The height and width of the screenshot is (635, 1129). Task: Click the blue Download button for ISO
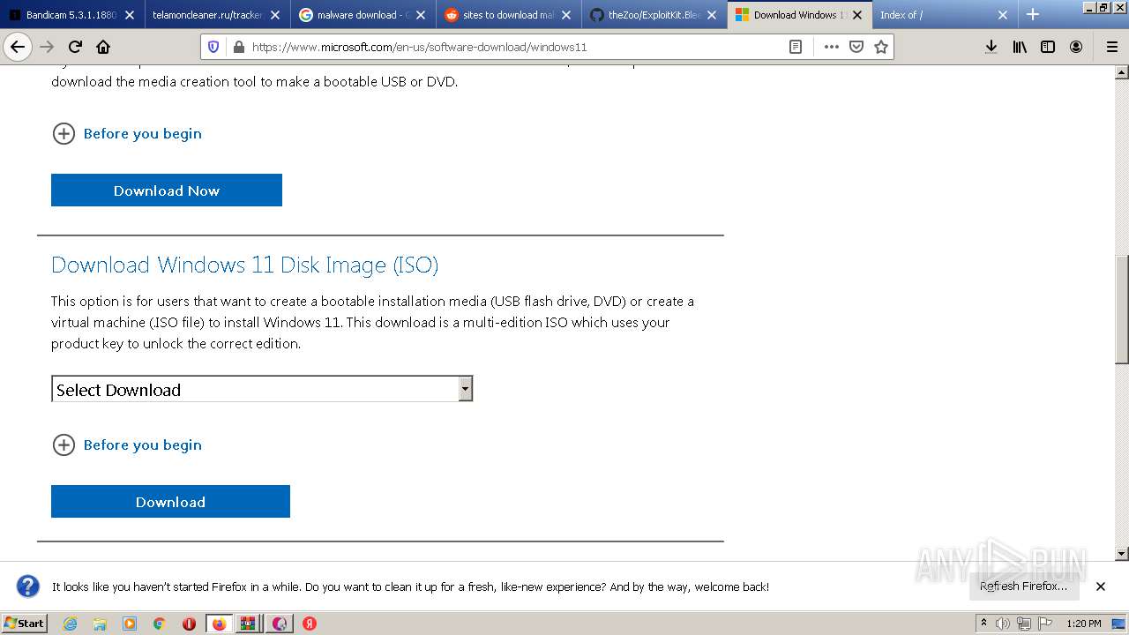170,502
